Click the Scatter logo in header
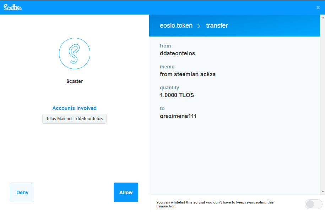 (x=13, y=7)
